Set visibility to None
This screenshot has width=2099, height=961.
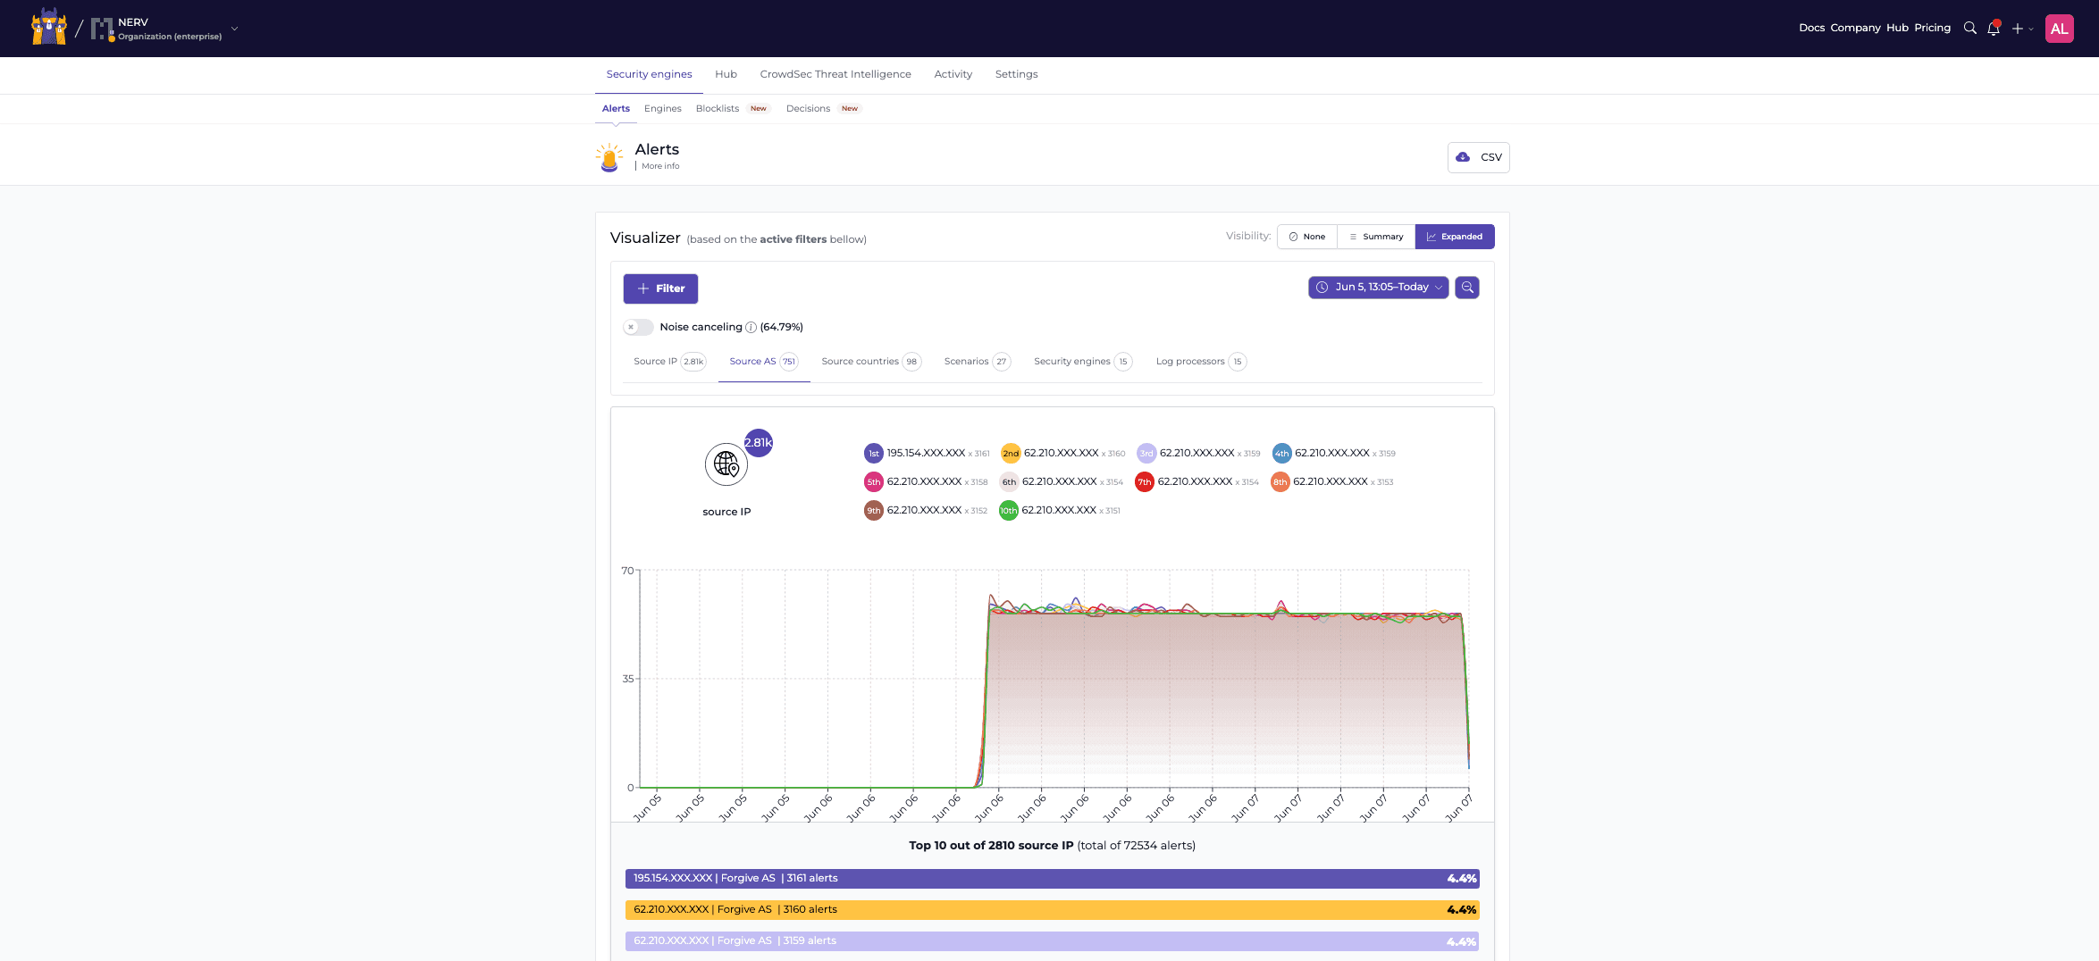1307,237
